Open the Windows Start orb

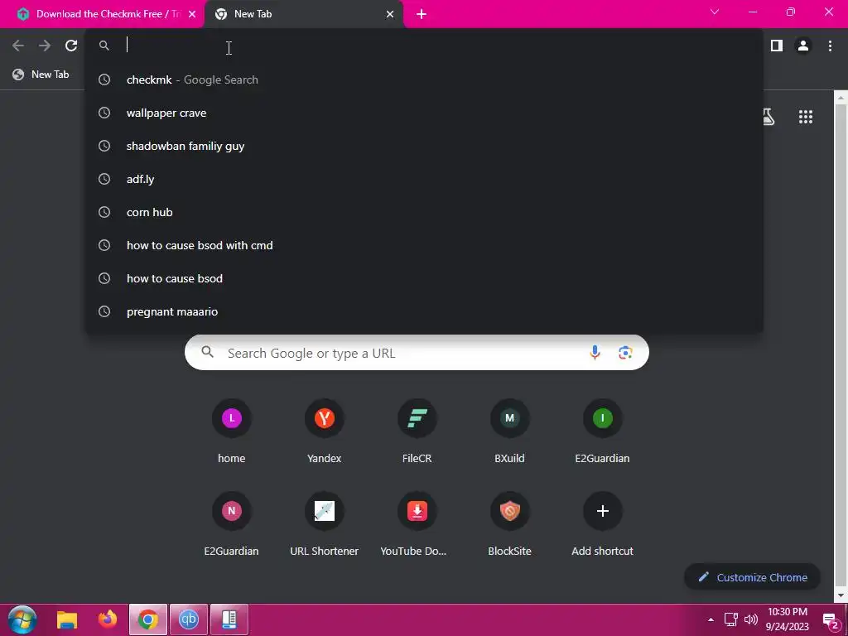[22, 619]
